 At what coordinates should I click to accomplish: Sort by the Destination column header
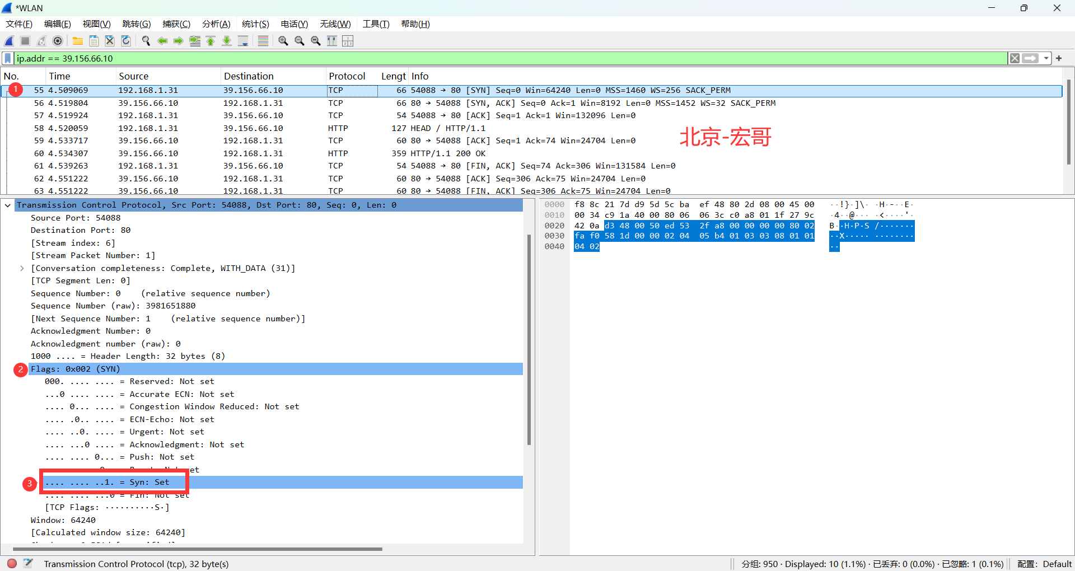[273, 76]
